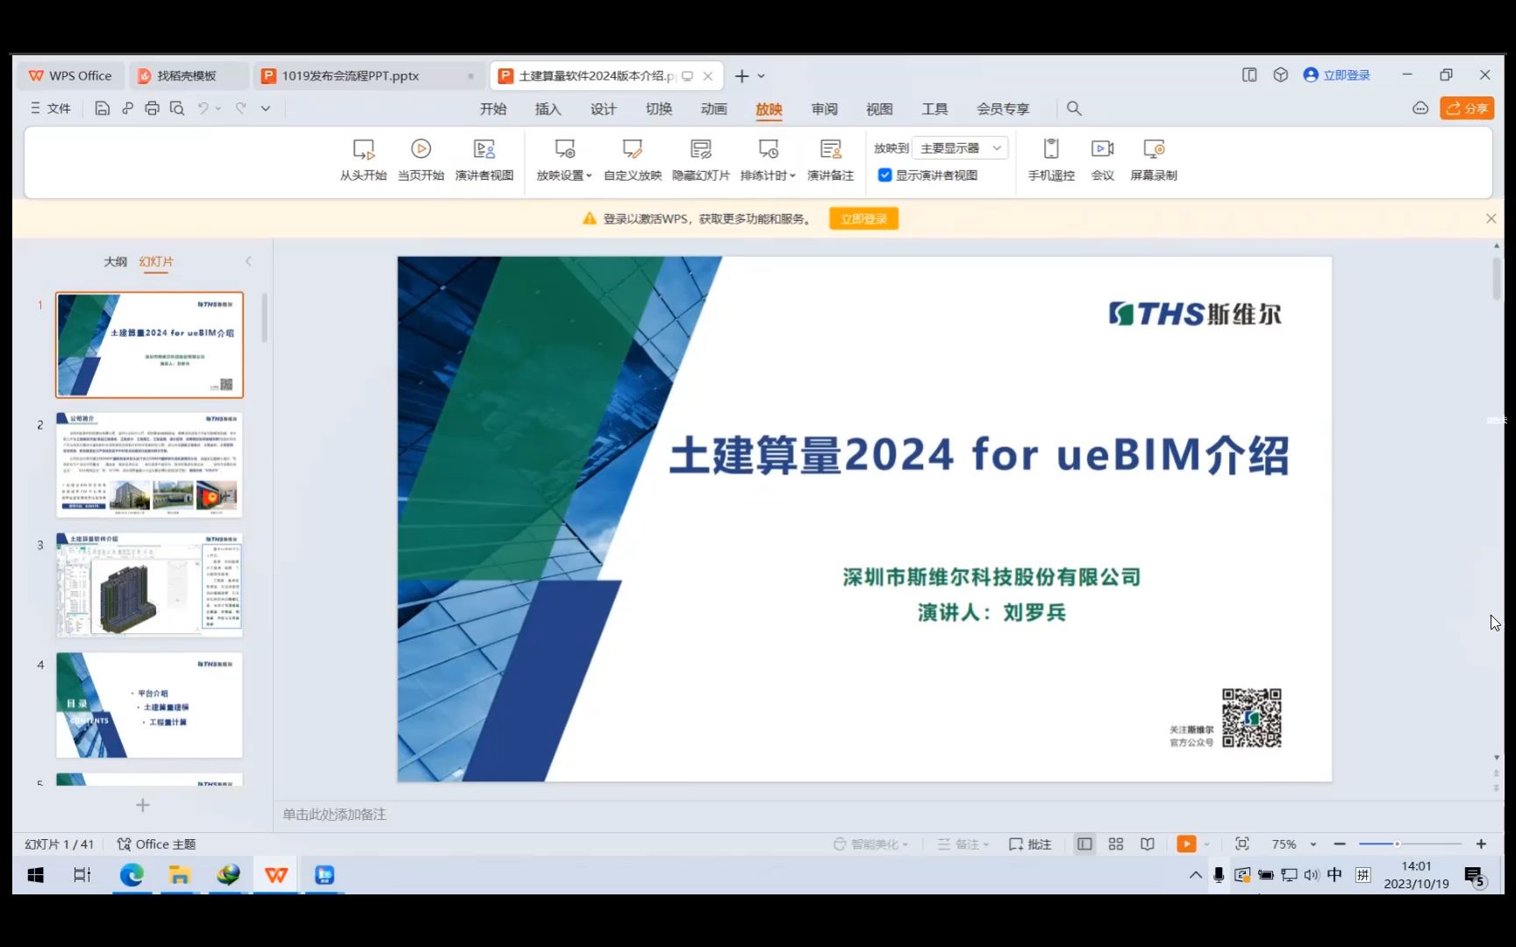The image size is (1516, 947).
Task: Click the redo arrow icon
Action: click(x=240, y=109)
